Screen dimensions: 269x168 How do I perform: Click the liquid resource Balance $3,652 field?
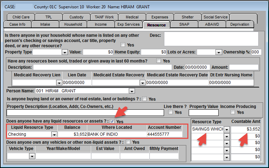click(x=72, y=134)
